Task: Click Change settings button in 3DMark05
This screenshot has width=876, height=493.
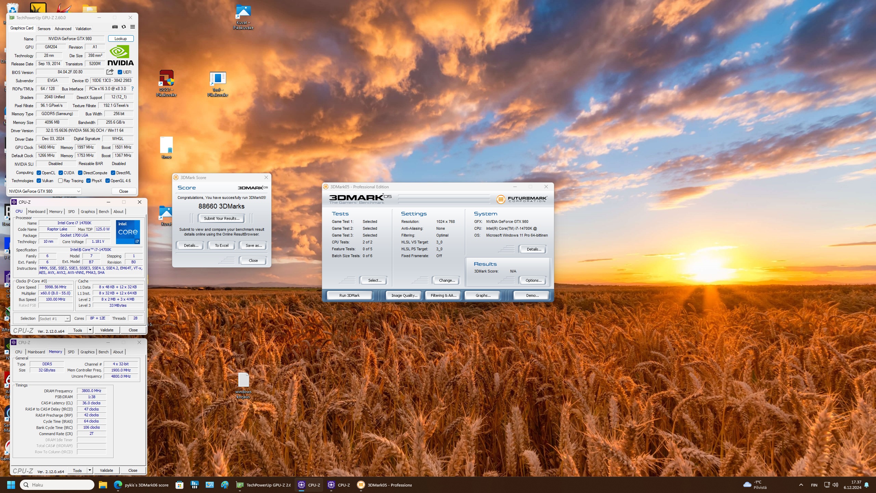Action: 447,280
